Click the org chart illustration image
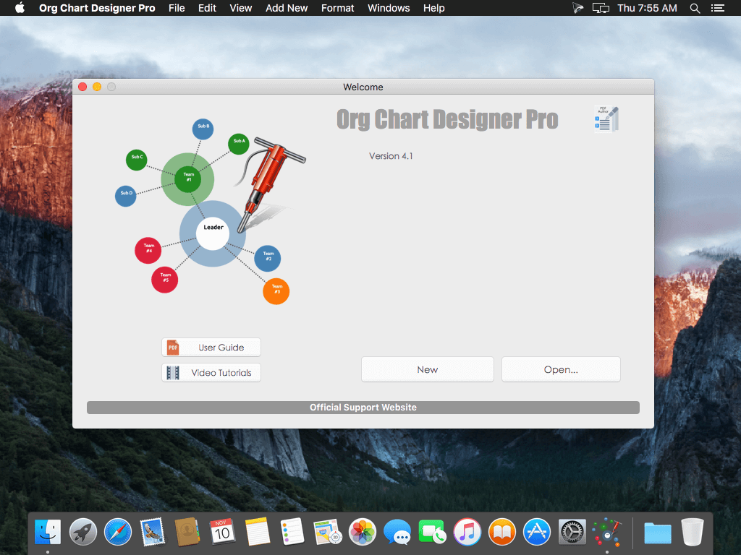Screen dimensions: 741x555 (211, 211)
